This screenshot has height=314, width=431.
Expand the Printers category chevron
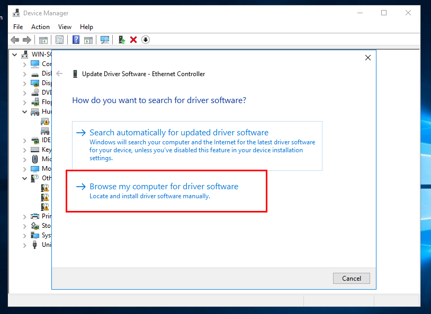[25, 217]
